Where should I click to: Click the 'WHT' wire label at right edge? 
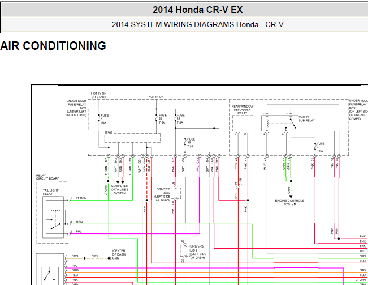(x=362, y=251)
